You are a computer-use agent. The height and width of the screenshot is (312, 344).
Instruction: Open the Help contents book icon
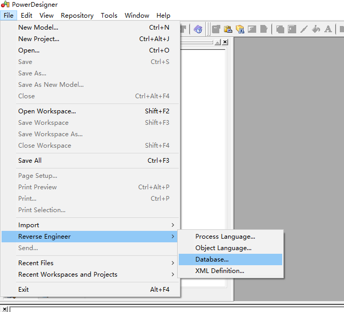(x=198, y=29)
